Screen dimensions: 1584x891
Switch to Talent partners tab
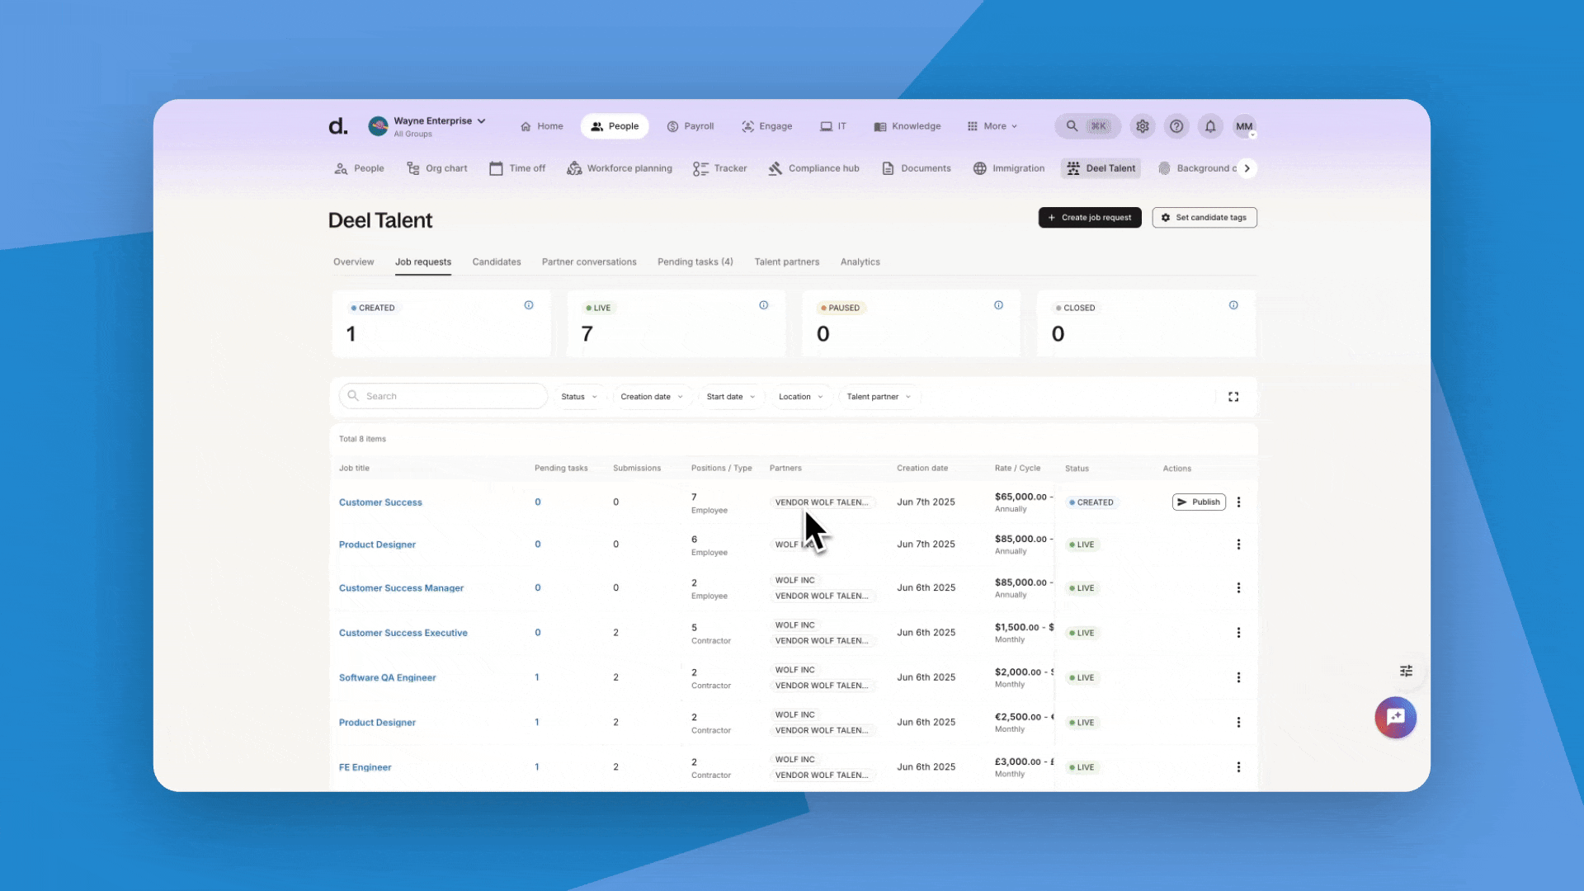(x=787, y=262)
